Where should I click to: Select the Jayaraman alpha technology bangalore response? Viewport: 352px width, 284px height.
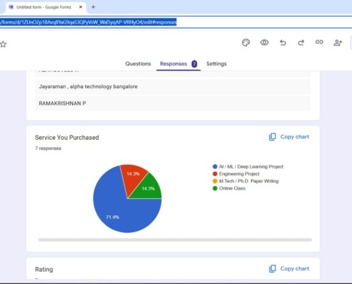coord(173,87)
